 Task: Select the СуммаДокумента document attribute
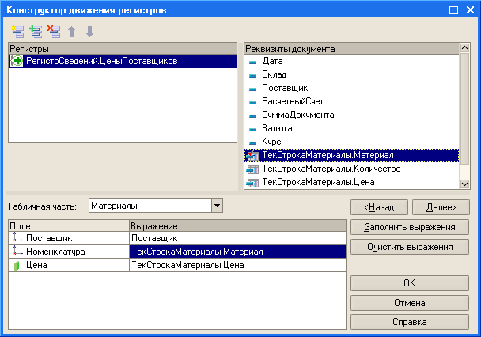click(351, 115)
